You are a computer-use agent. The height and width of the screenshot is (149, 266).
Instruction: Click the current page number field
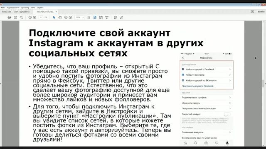41,17
